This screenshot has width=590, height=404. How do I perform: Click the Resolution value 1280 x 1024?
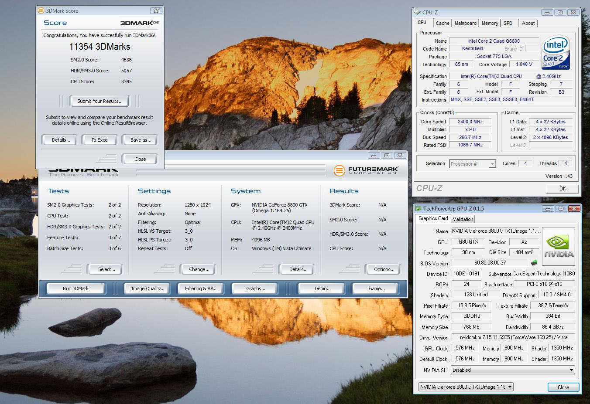click(x=198, y=205)
